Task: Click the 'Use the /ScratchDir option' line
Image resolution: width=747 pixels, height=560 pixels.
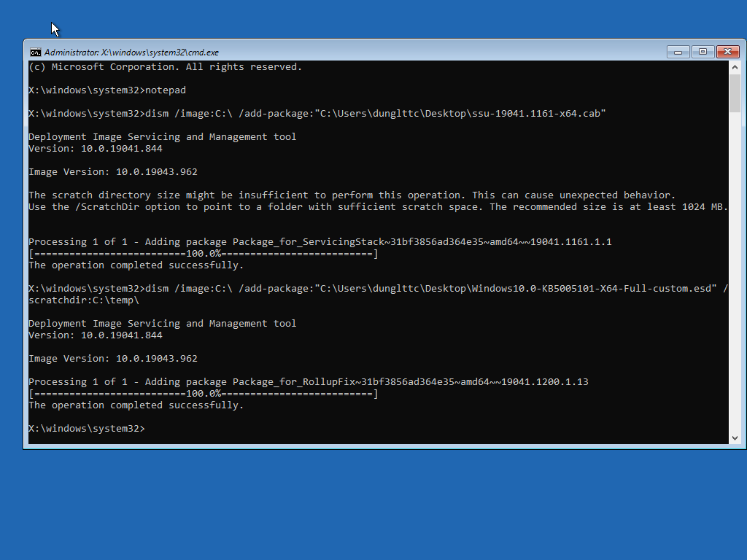Action: [x=379, y=206]
